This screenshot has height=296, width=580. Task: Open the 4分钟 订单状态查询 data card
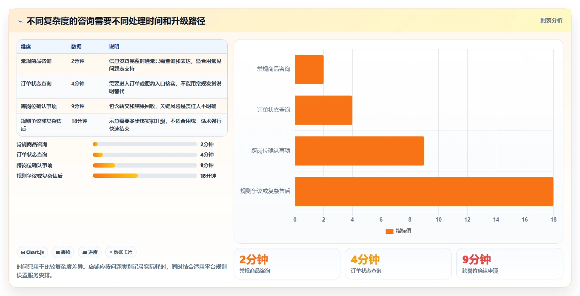pos(398,264)
